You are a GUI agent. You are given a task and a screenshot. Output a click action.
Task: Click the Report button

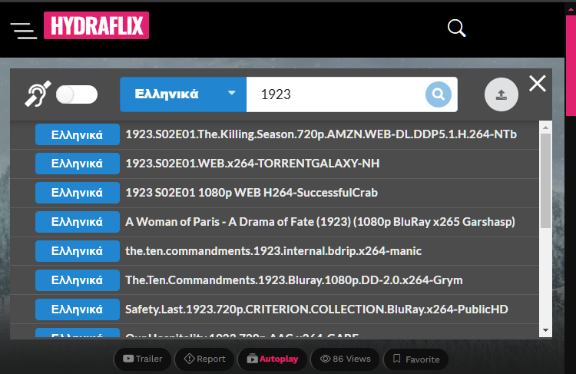(x=204, y=359)
